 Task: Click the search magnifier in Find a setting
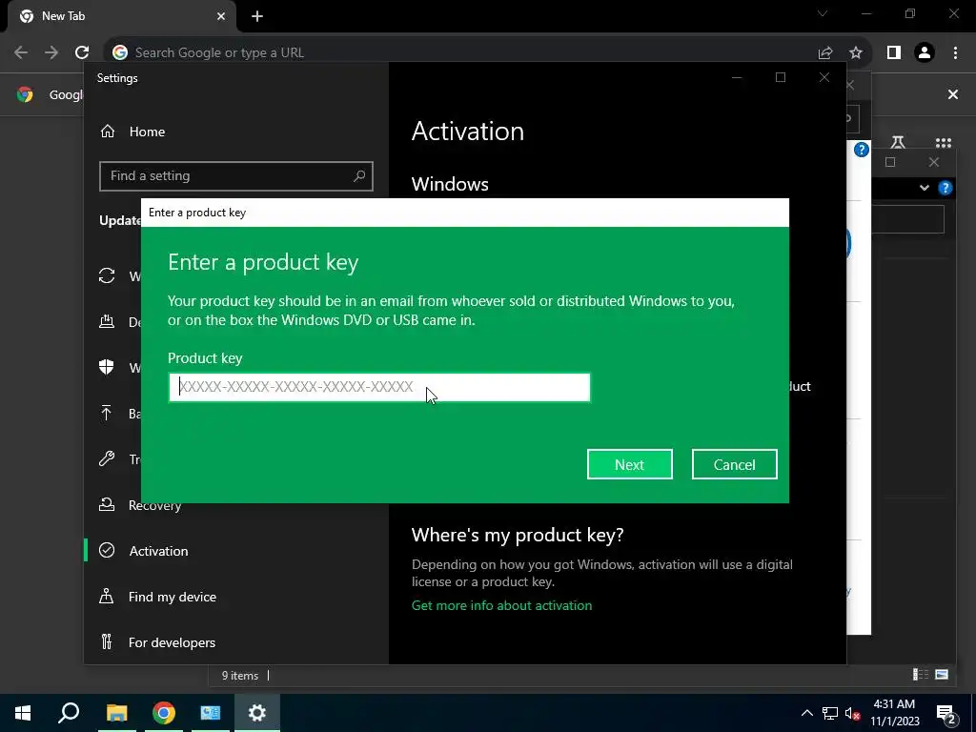pyautogui.click(x=359, y=176)
